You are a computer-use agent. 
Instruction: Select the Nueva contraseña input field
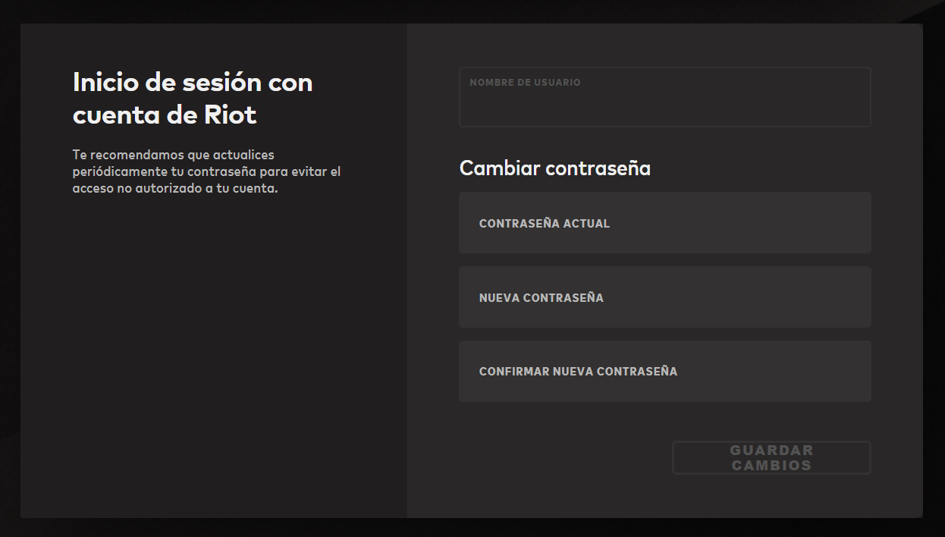tap(664, 297)
